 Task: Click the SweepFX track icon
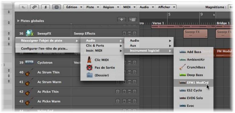[29, 33]
